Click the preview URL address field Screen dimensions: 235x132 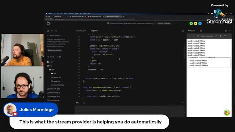207,36
